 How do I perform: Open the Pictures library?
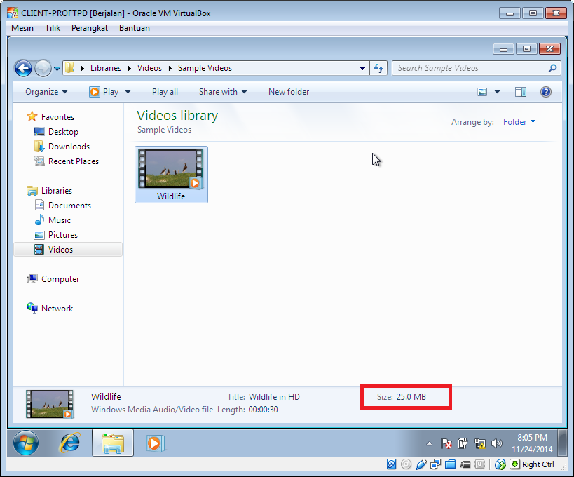[56, 235]
